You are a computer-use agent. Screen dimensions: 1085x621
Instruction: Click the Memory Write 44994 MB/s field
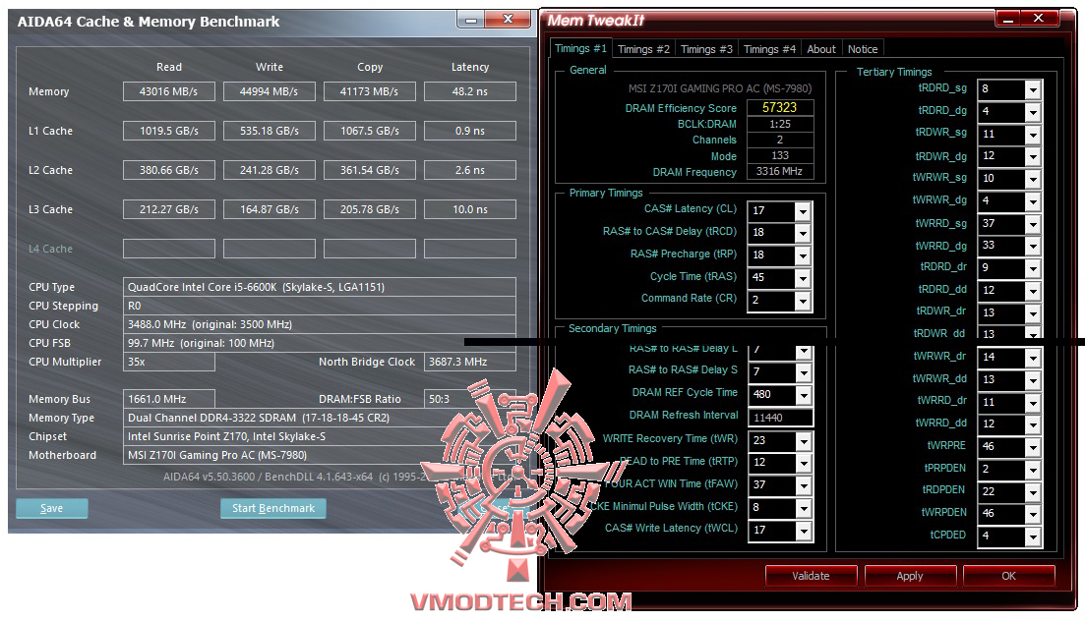270,91
